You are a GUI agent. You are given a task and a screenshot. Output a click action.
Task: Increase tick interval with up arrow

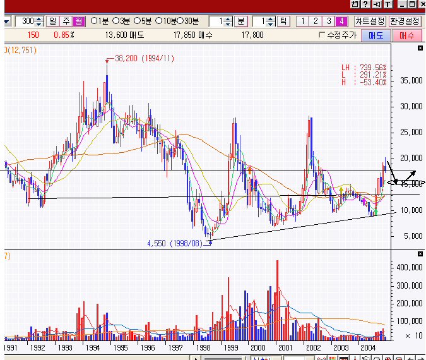[x=271, y=19]
